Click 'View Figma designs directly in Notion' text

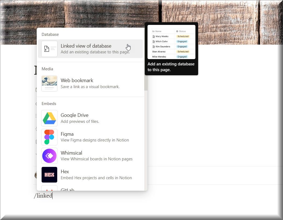(x=95, y=140)
